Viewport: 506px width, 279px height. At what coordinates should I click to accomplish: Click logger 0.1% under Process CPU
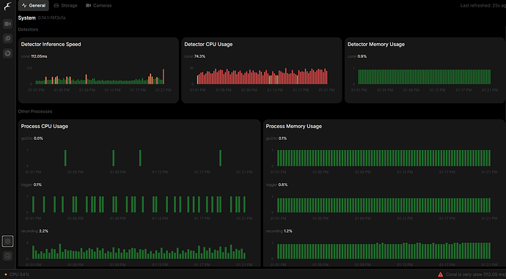32,185
